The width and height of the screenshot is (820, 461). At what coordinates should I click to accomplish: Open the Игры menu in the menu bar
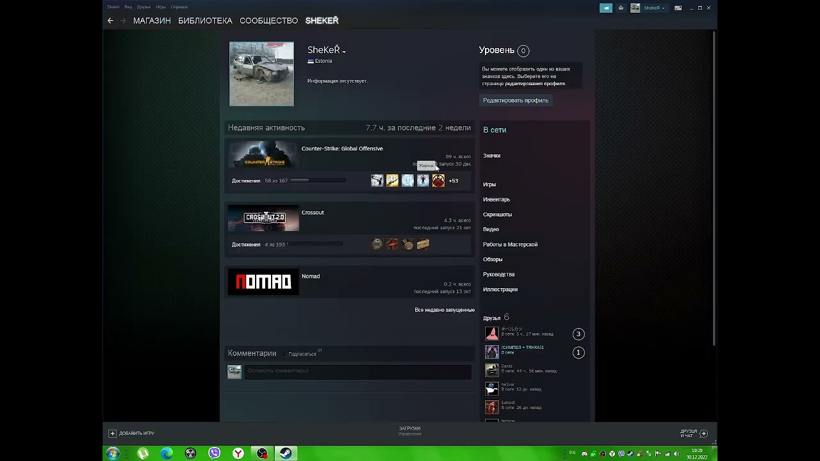point(161,7)
